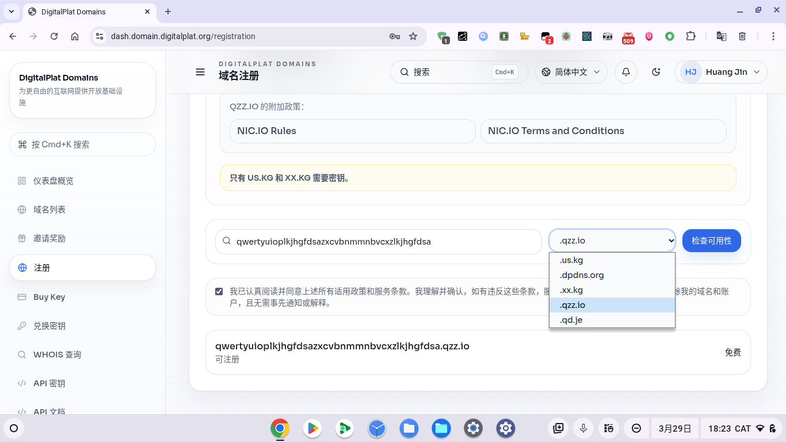Open the Huang Jin account dropdown
786x442 pixels.
(x=720, y=72)
